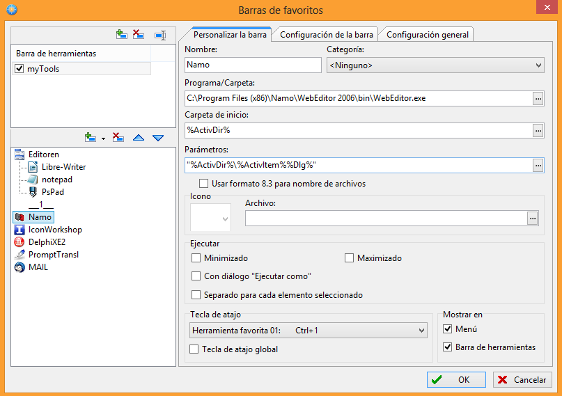Click the Programa/Carpeta path field
562x396 pixels.
coord(359,98)
